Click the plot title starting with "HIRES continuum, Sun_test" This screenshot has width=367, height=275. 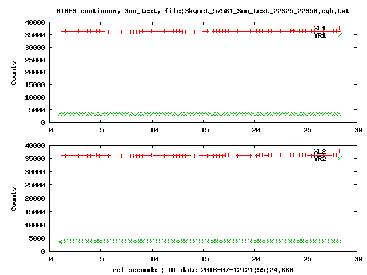(x=202, y=11)
